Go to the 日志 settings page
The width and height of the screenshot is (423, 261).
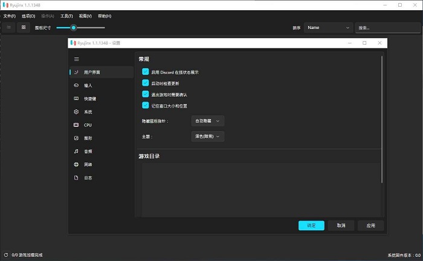102,178
